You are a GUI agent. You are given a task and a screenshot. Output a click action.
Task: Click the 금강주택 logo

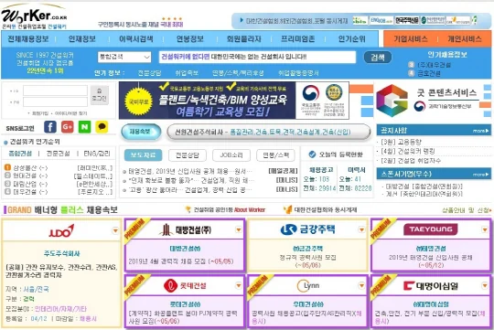coord(307,229)
